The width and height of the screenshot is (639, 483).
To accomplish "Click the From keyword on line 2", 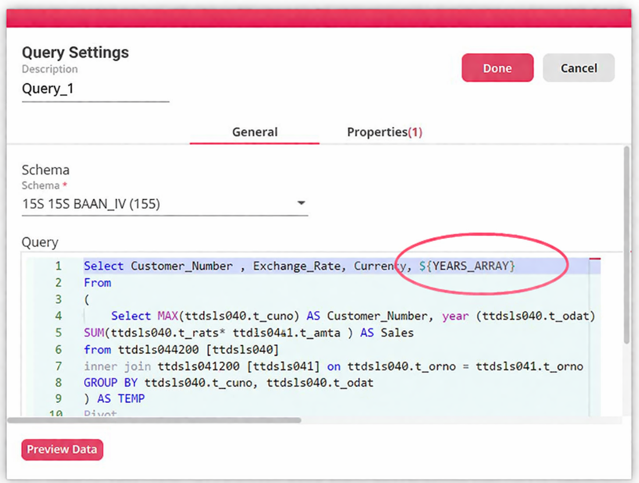I will (97, 283).
